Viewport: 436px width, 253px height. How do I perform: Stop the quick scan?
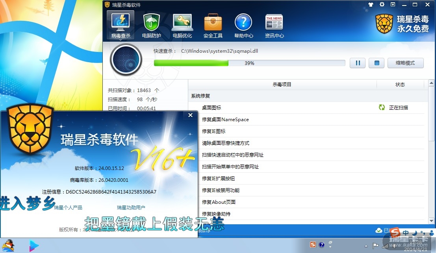point(377,63)
